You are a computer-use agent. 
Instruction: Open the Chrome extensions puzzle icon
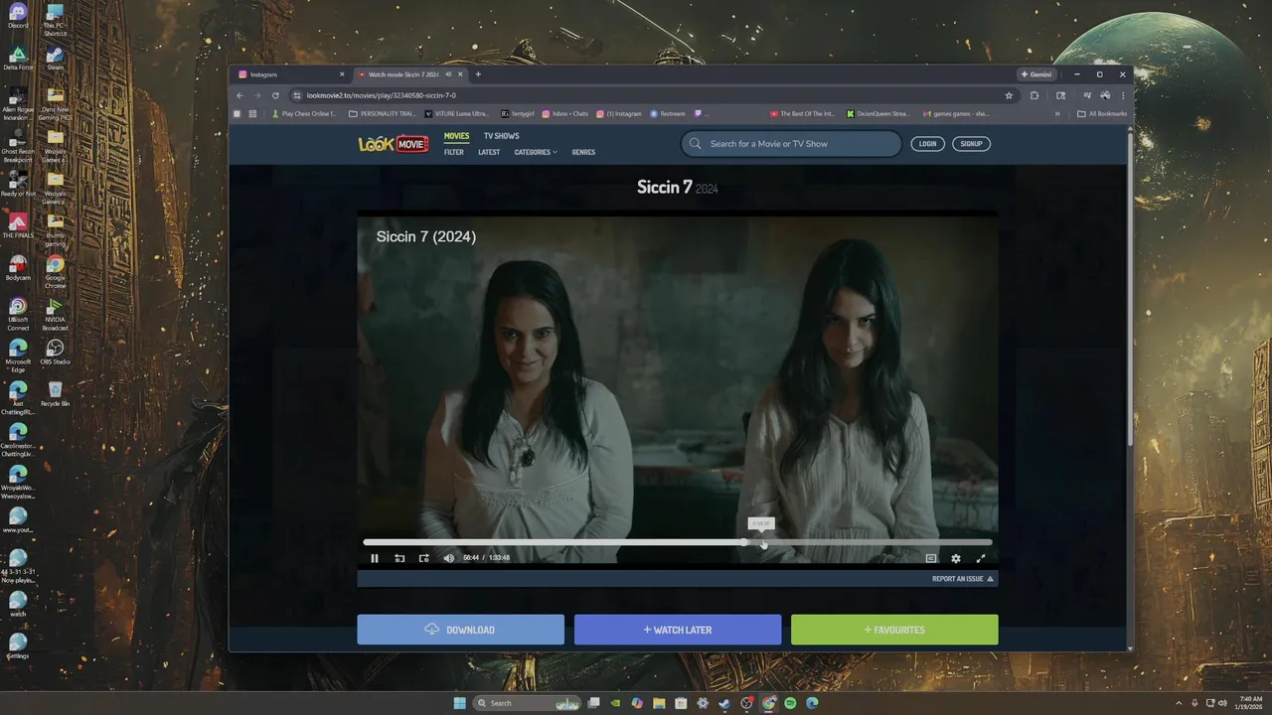1034,95
